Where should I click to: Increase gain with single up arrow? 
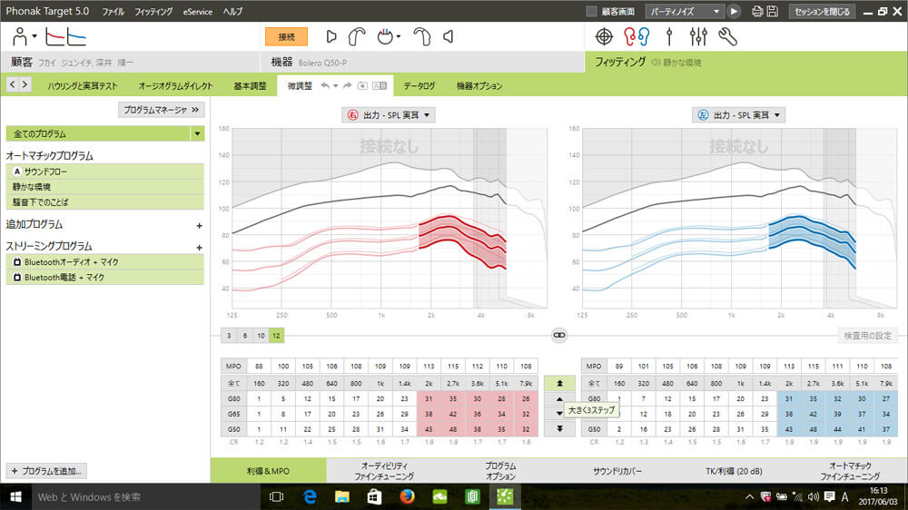[559, 399]
